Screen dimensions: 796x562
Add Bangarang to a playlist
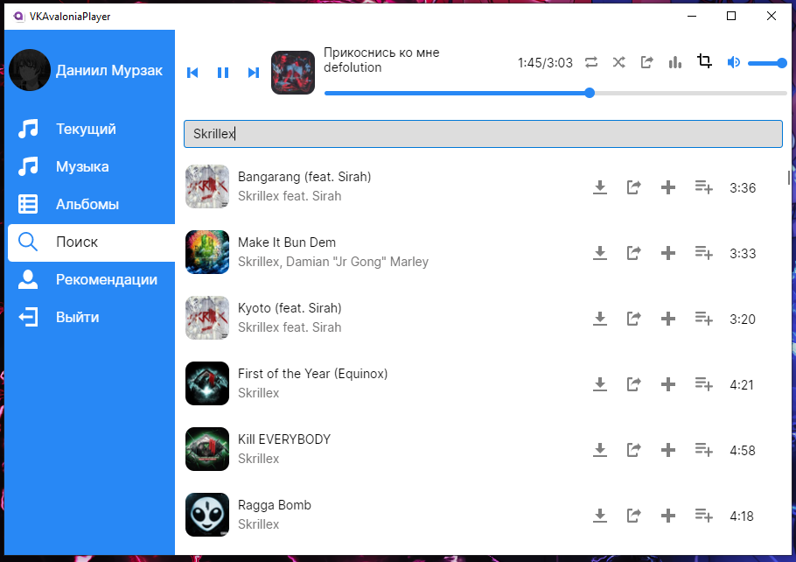703,187
